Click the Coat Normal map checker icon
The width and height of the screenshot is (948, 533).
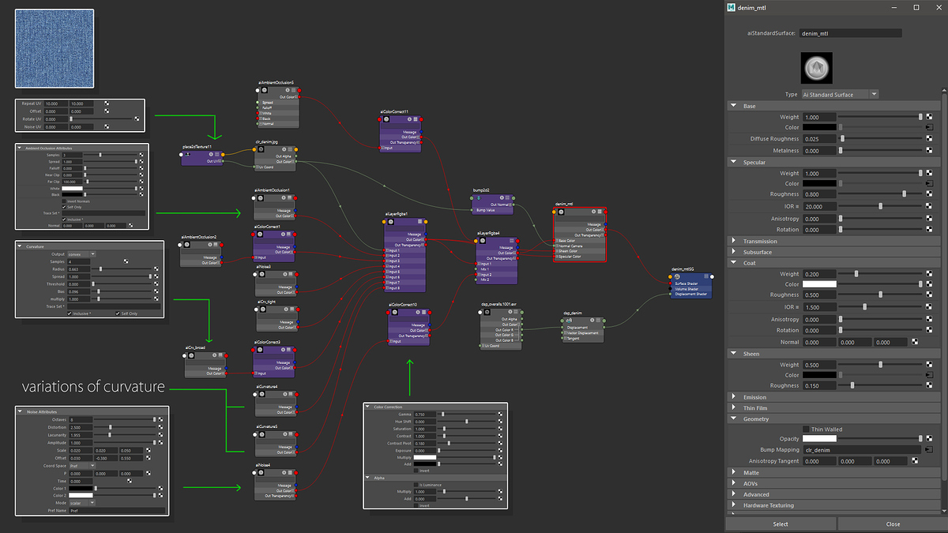[x=916, y=342]
